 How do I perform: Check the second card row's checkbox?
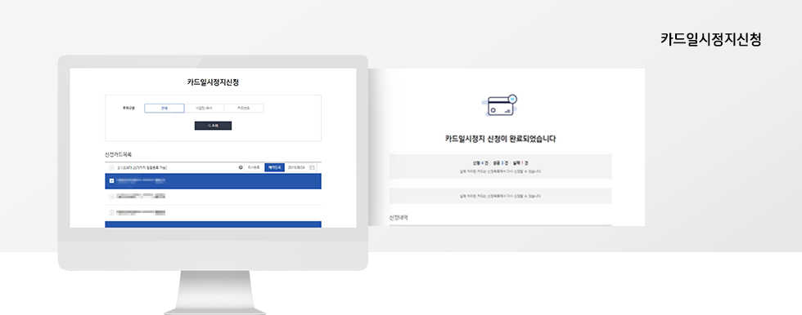coord(111,197)
